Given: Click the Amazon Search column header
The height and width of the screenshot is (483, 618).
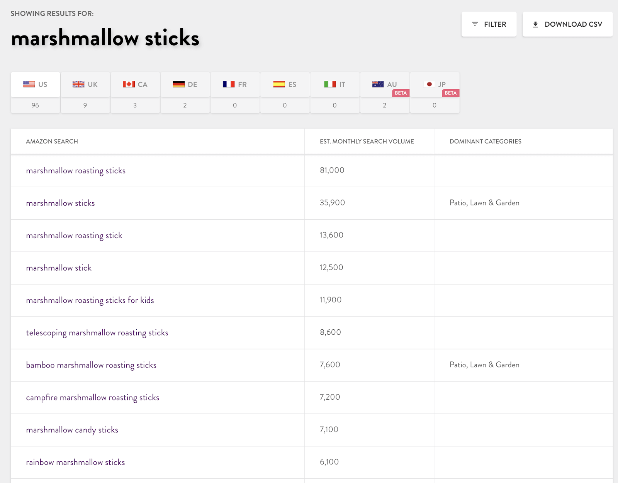Looking at the screenshot, I should pos(52,141).
